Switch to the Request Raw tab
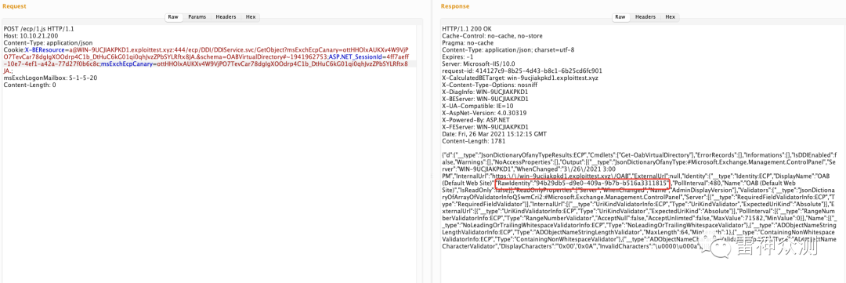Image resolution: width=846 pixels, height=283 pixels. [173, 17]
